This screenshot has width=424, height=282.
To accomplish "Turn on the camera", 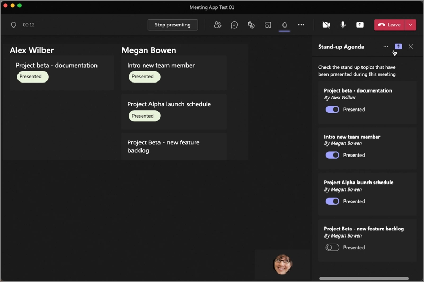I will pyautogui.click(x=326, y=25).
